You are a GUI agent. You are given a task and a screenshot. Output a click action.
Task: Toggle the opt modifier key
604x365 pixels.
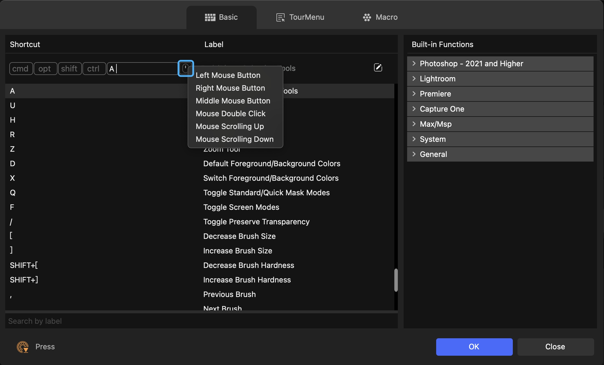point(45,69)
